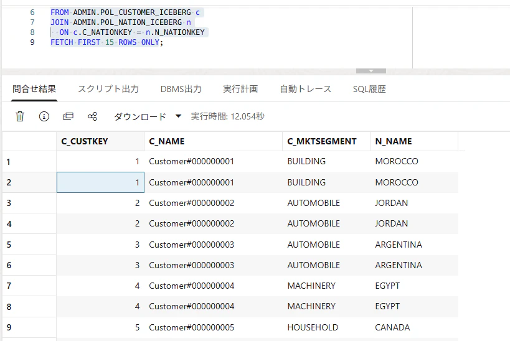Open the DBMS出力 tab
This screenshot has width=510, height=341.
click(x=181, y=89)
